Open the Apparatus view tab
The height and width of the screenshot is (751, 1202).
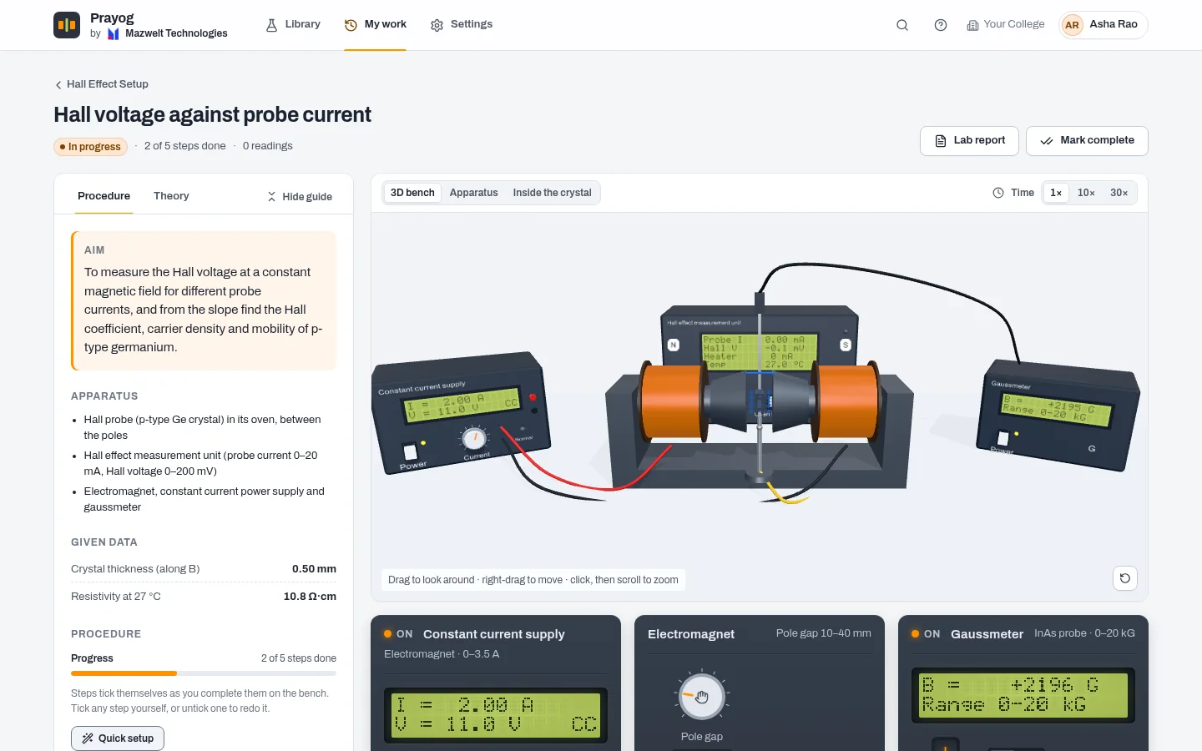(x=473, y=193)
